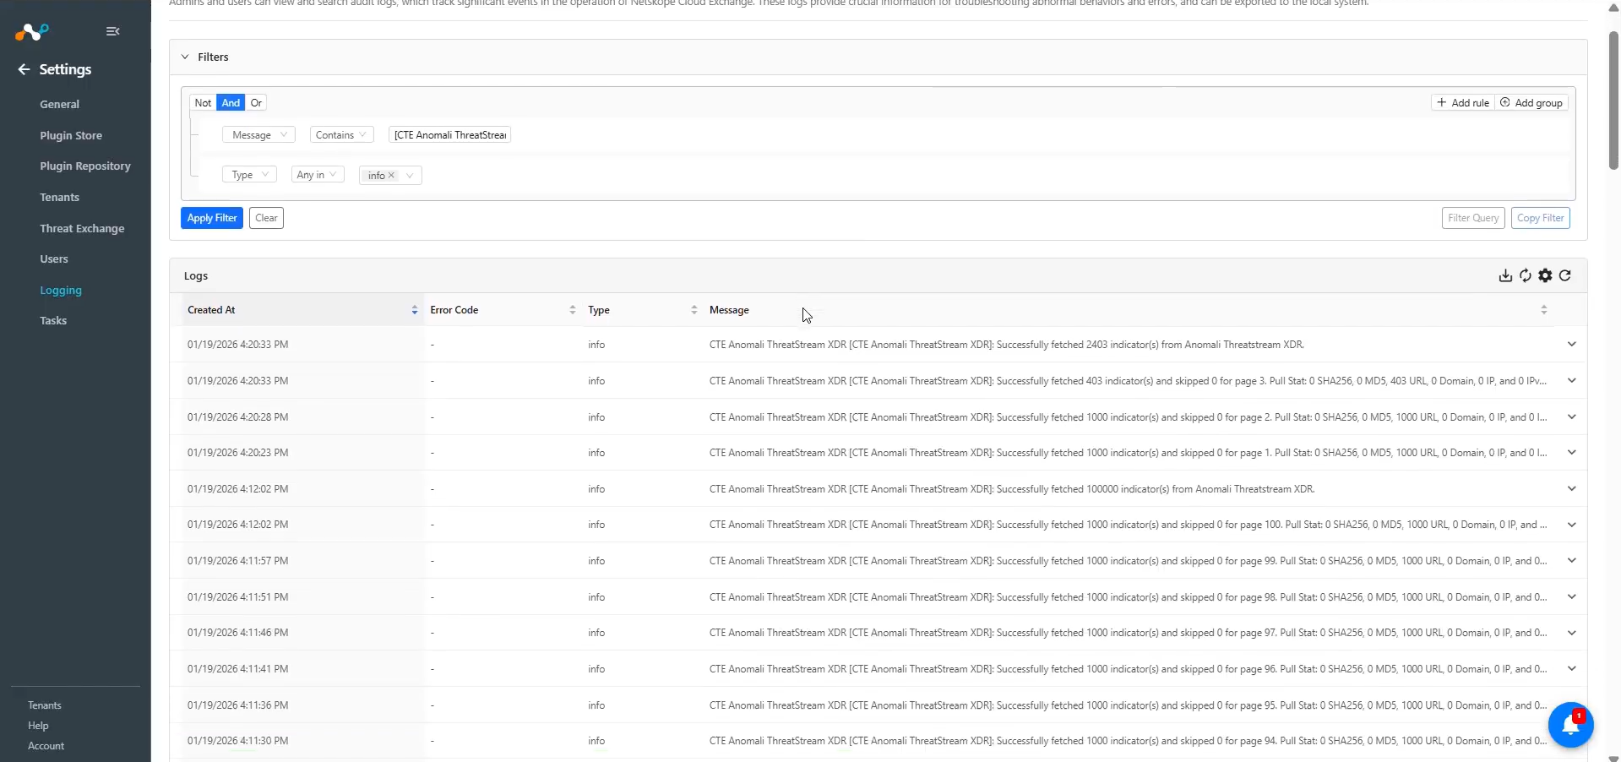Edit the Message filter value field

(450, 135)
